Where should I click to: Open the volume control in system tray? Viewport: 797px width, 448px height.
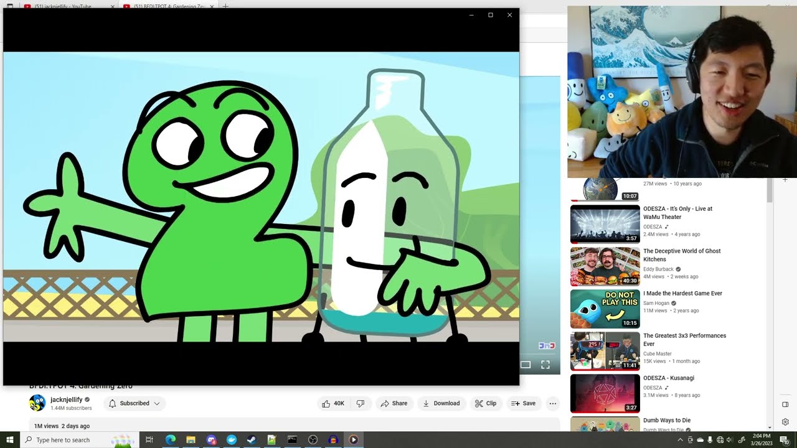click(730, 440)
